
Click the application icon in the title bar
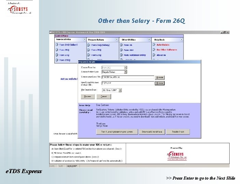pyautogui.click(x=51, y=32)
